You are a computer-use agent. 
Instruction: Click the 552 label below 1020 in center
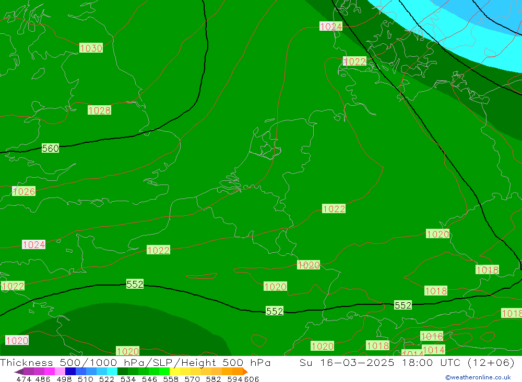(275, 311)
